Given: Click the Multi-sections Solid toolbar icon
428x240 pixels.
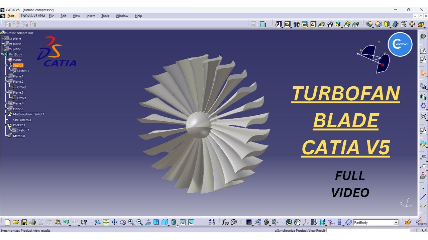Looking at the screenshot, I should (x=347, y=24).
